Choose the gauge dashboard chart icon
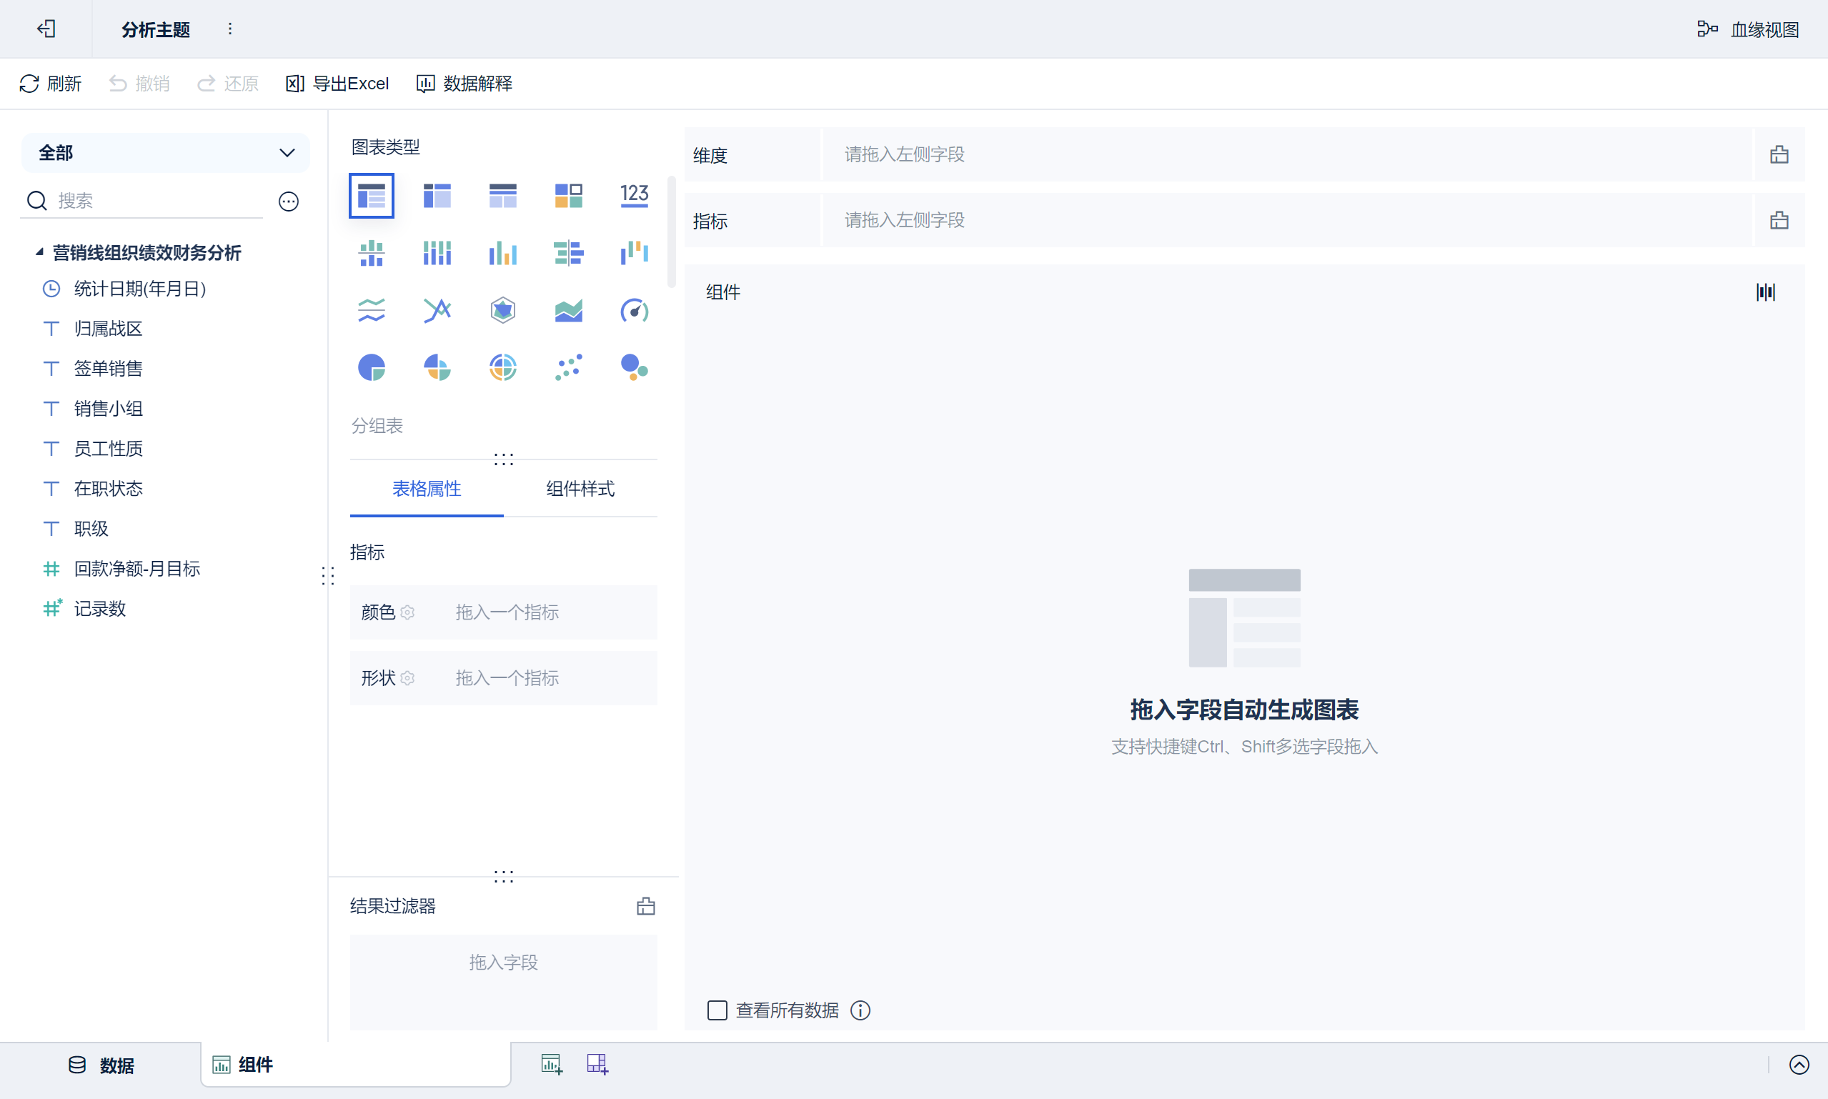Image resolution: width=1828 pixels, height=1099 pixels. [634, 310]
